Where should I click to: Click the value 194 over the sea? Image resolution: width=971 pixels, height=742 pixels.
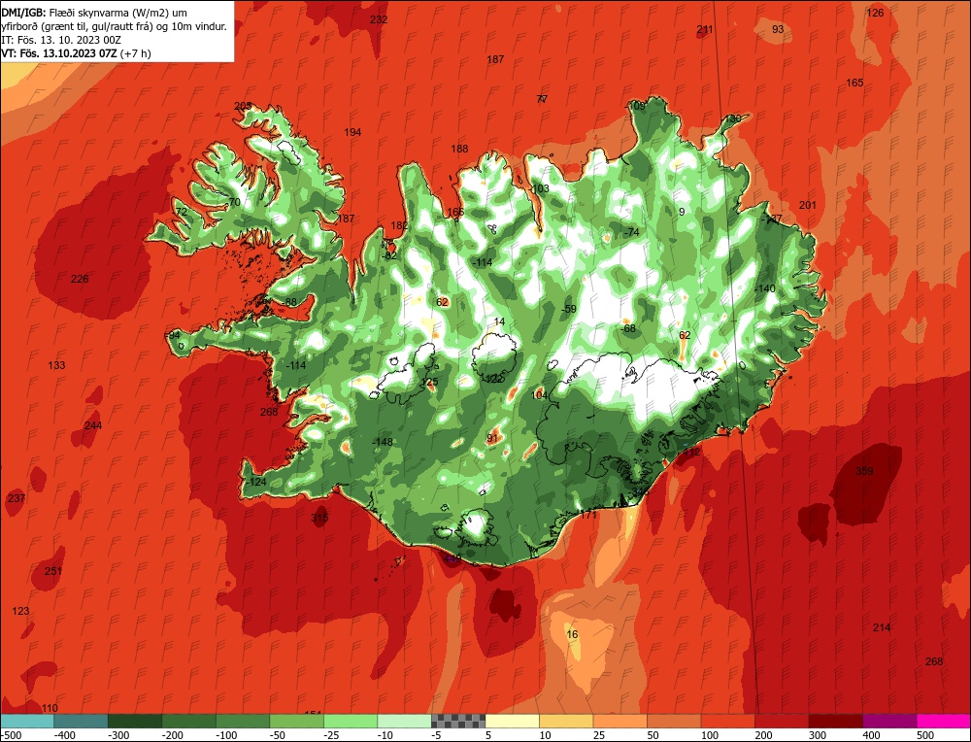tap(352, 132)
